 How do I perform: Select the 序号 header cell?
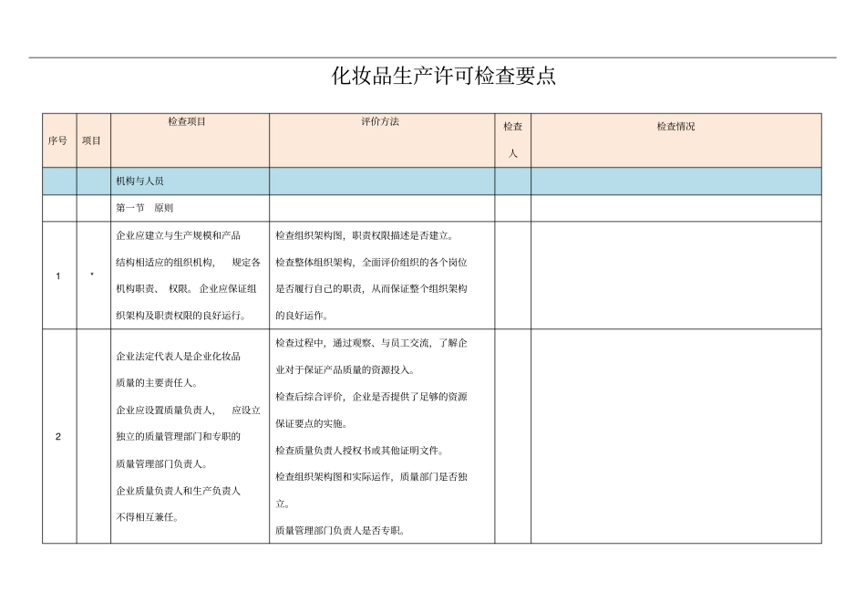click(59, 140)
